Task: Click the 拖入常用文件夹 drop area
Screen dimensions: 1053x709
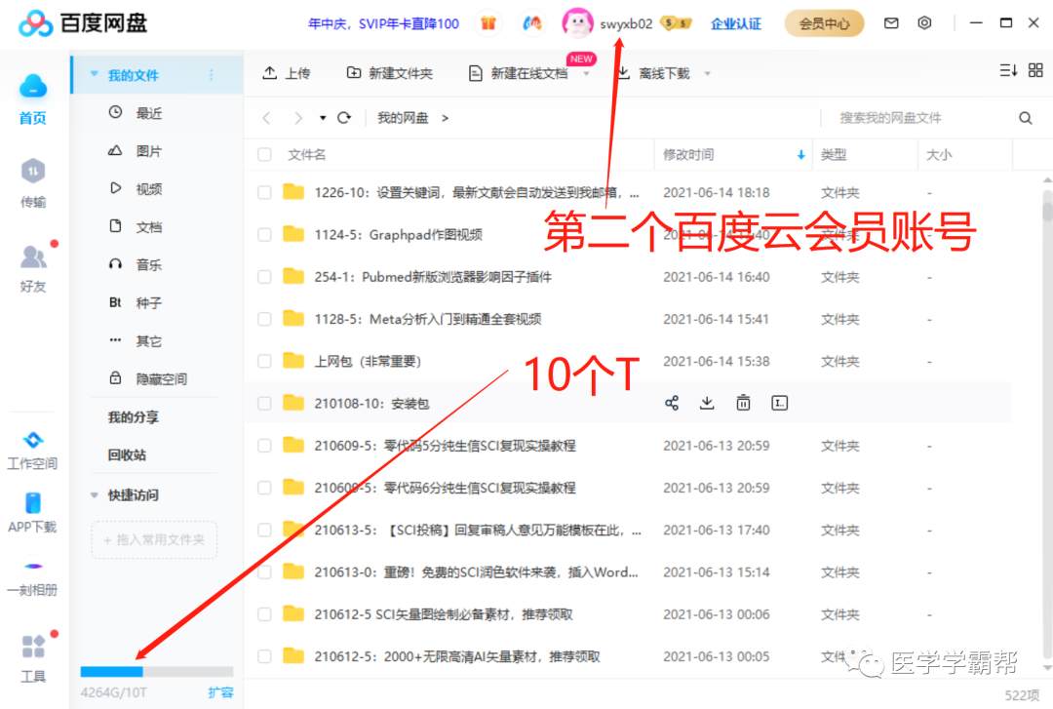Action: (154, 539)
